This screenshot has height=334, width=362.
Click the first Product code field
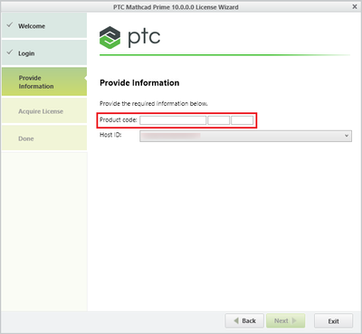(173, 120)
